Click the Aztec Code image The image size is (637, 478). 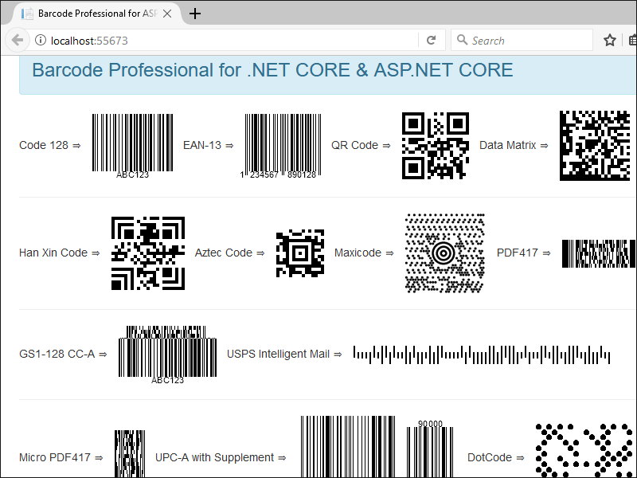[300, 253]
